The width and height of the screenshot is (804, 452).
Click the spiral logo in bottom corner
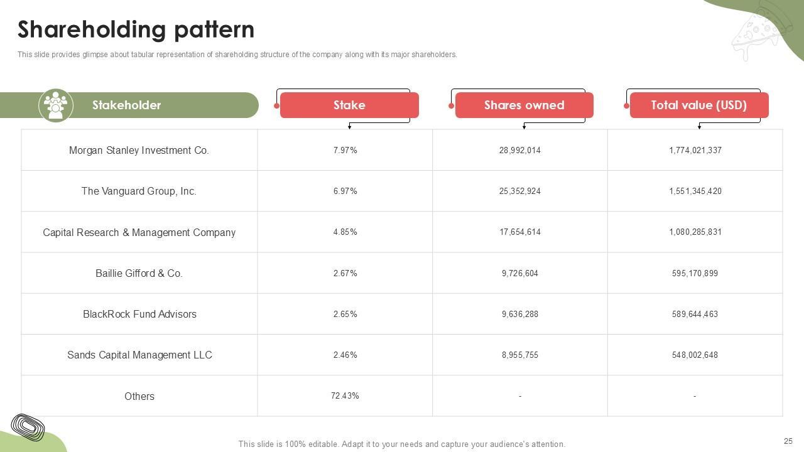28,427
